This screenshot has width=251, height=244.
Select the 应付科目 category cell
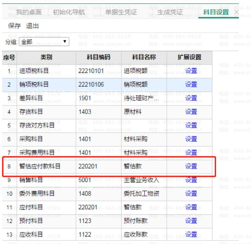(46, 208)
